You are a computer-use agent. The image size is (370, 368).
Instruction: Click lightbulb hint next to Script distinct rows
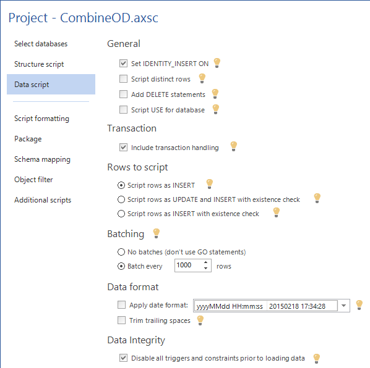[202, 78]
